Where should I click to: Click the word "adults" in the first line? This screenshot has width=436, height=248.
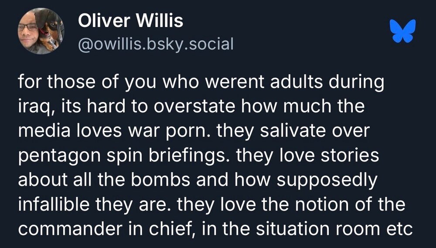[x=295, y=83]
